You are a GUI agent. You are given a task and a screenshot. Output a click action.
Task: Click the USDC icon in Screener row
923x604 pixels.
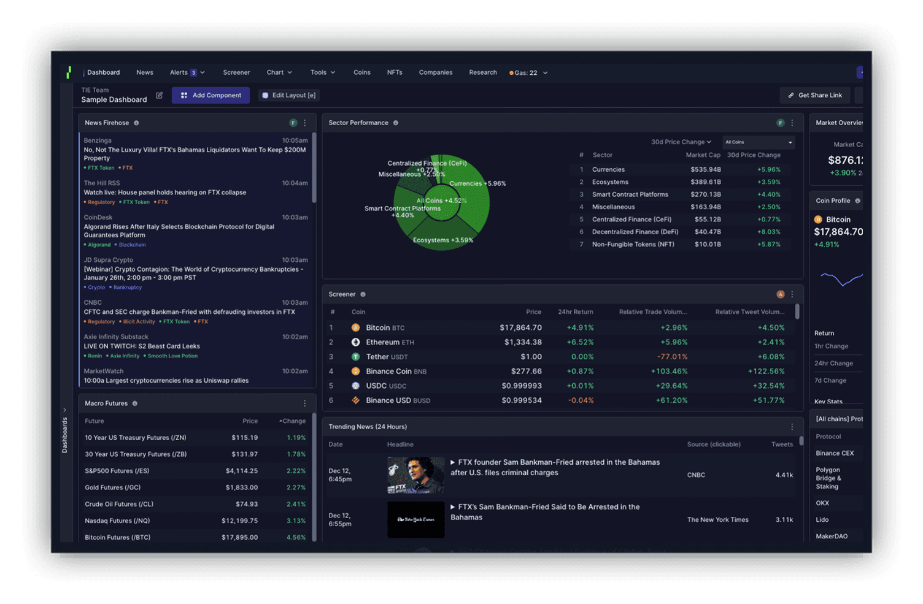pos(355,386)
